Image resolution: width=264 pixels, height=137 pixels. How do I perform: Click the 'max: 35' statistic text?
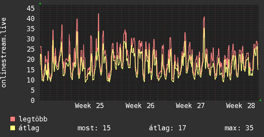239,128
